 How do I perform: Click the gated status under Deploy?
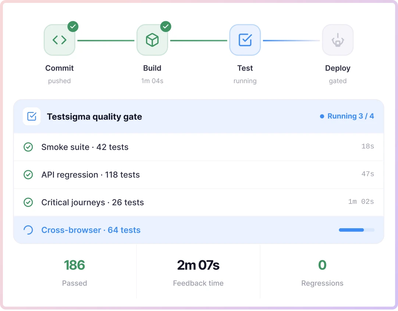click(338, 81)
